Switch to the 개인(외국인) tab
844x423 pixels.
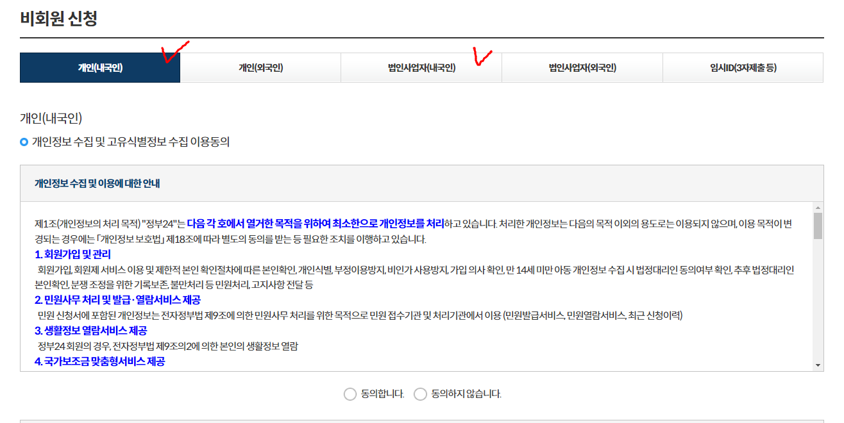click(x=260, y=68)
